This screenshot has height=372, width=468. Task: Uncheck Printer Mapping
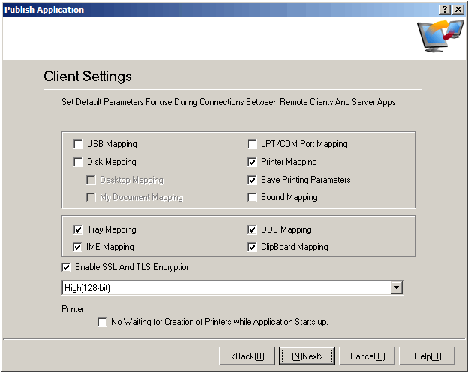tap(253, 162)
